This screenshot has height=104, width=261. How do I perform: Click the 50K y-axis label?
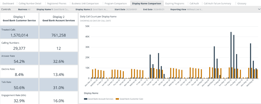coord(87,26)
